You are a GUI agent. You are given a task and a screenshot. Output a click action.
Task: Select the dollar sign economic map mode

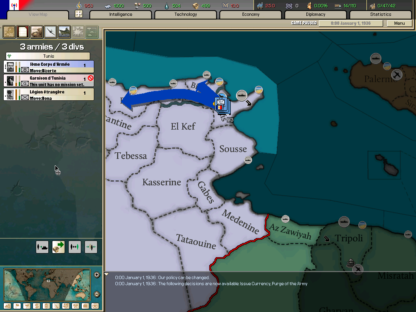tap(37, 305)
